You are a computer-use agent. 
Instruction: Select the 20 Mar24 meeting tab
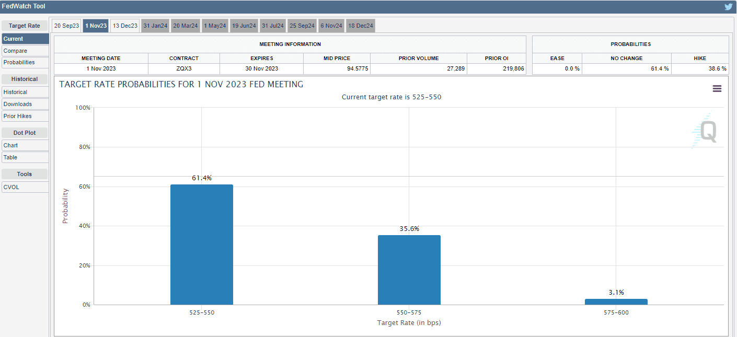pyautogui.click(x=186, y=26)
